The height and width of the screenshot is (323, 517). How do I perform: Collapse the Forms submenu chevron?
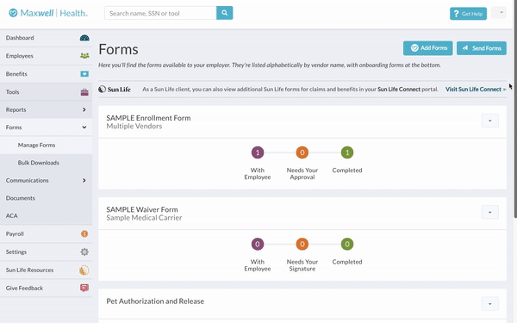pos(84,127)
